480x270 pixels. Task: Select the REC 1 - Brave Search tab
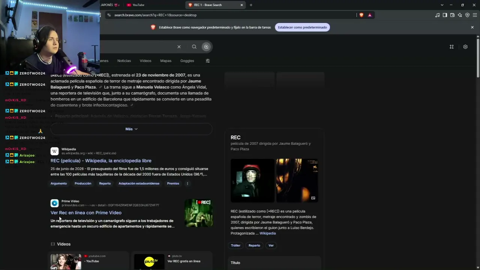pyautogui.click(x=216, y=5)
